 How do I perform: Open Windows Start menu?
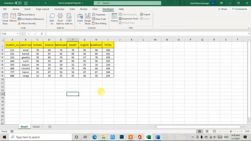coord(4,137)
